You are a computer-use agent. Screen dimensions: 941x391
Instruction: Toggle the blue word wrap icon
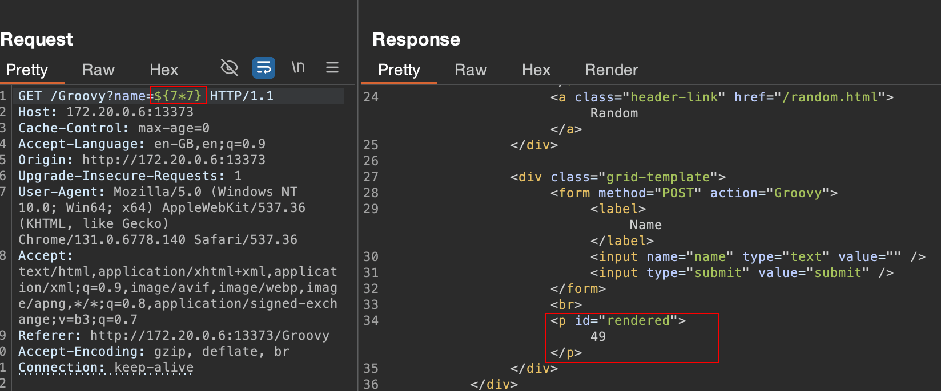(x=263, y=68)
